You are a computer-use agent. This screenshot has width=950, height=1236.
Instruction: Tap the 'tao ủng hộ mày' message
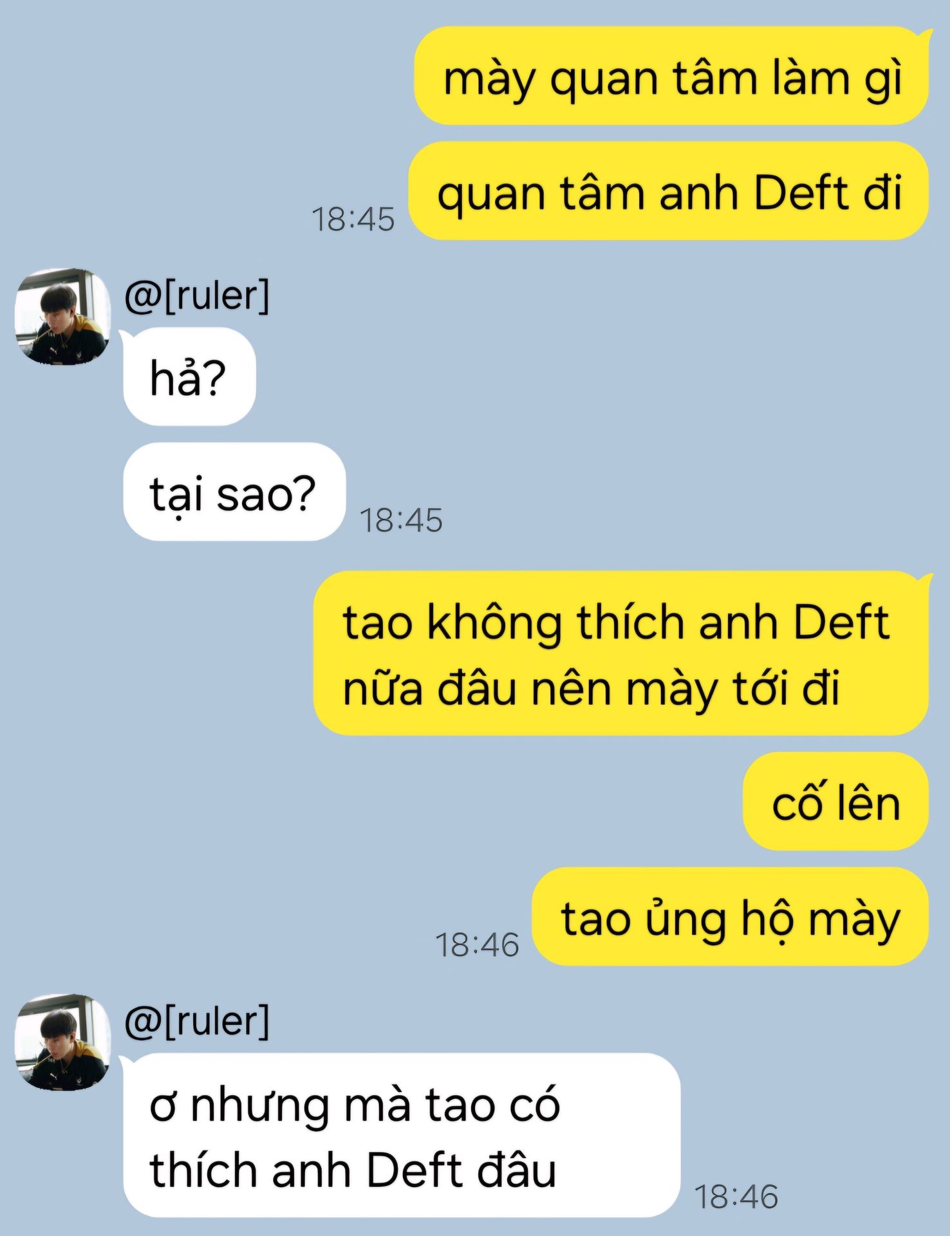pos(731,917)
